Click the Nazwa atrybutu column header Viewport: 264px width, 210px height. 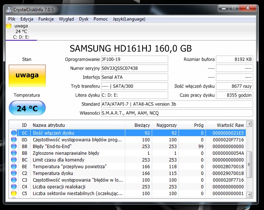(78, 125)
